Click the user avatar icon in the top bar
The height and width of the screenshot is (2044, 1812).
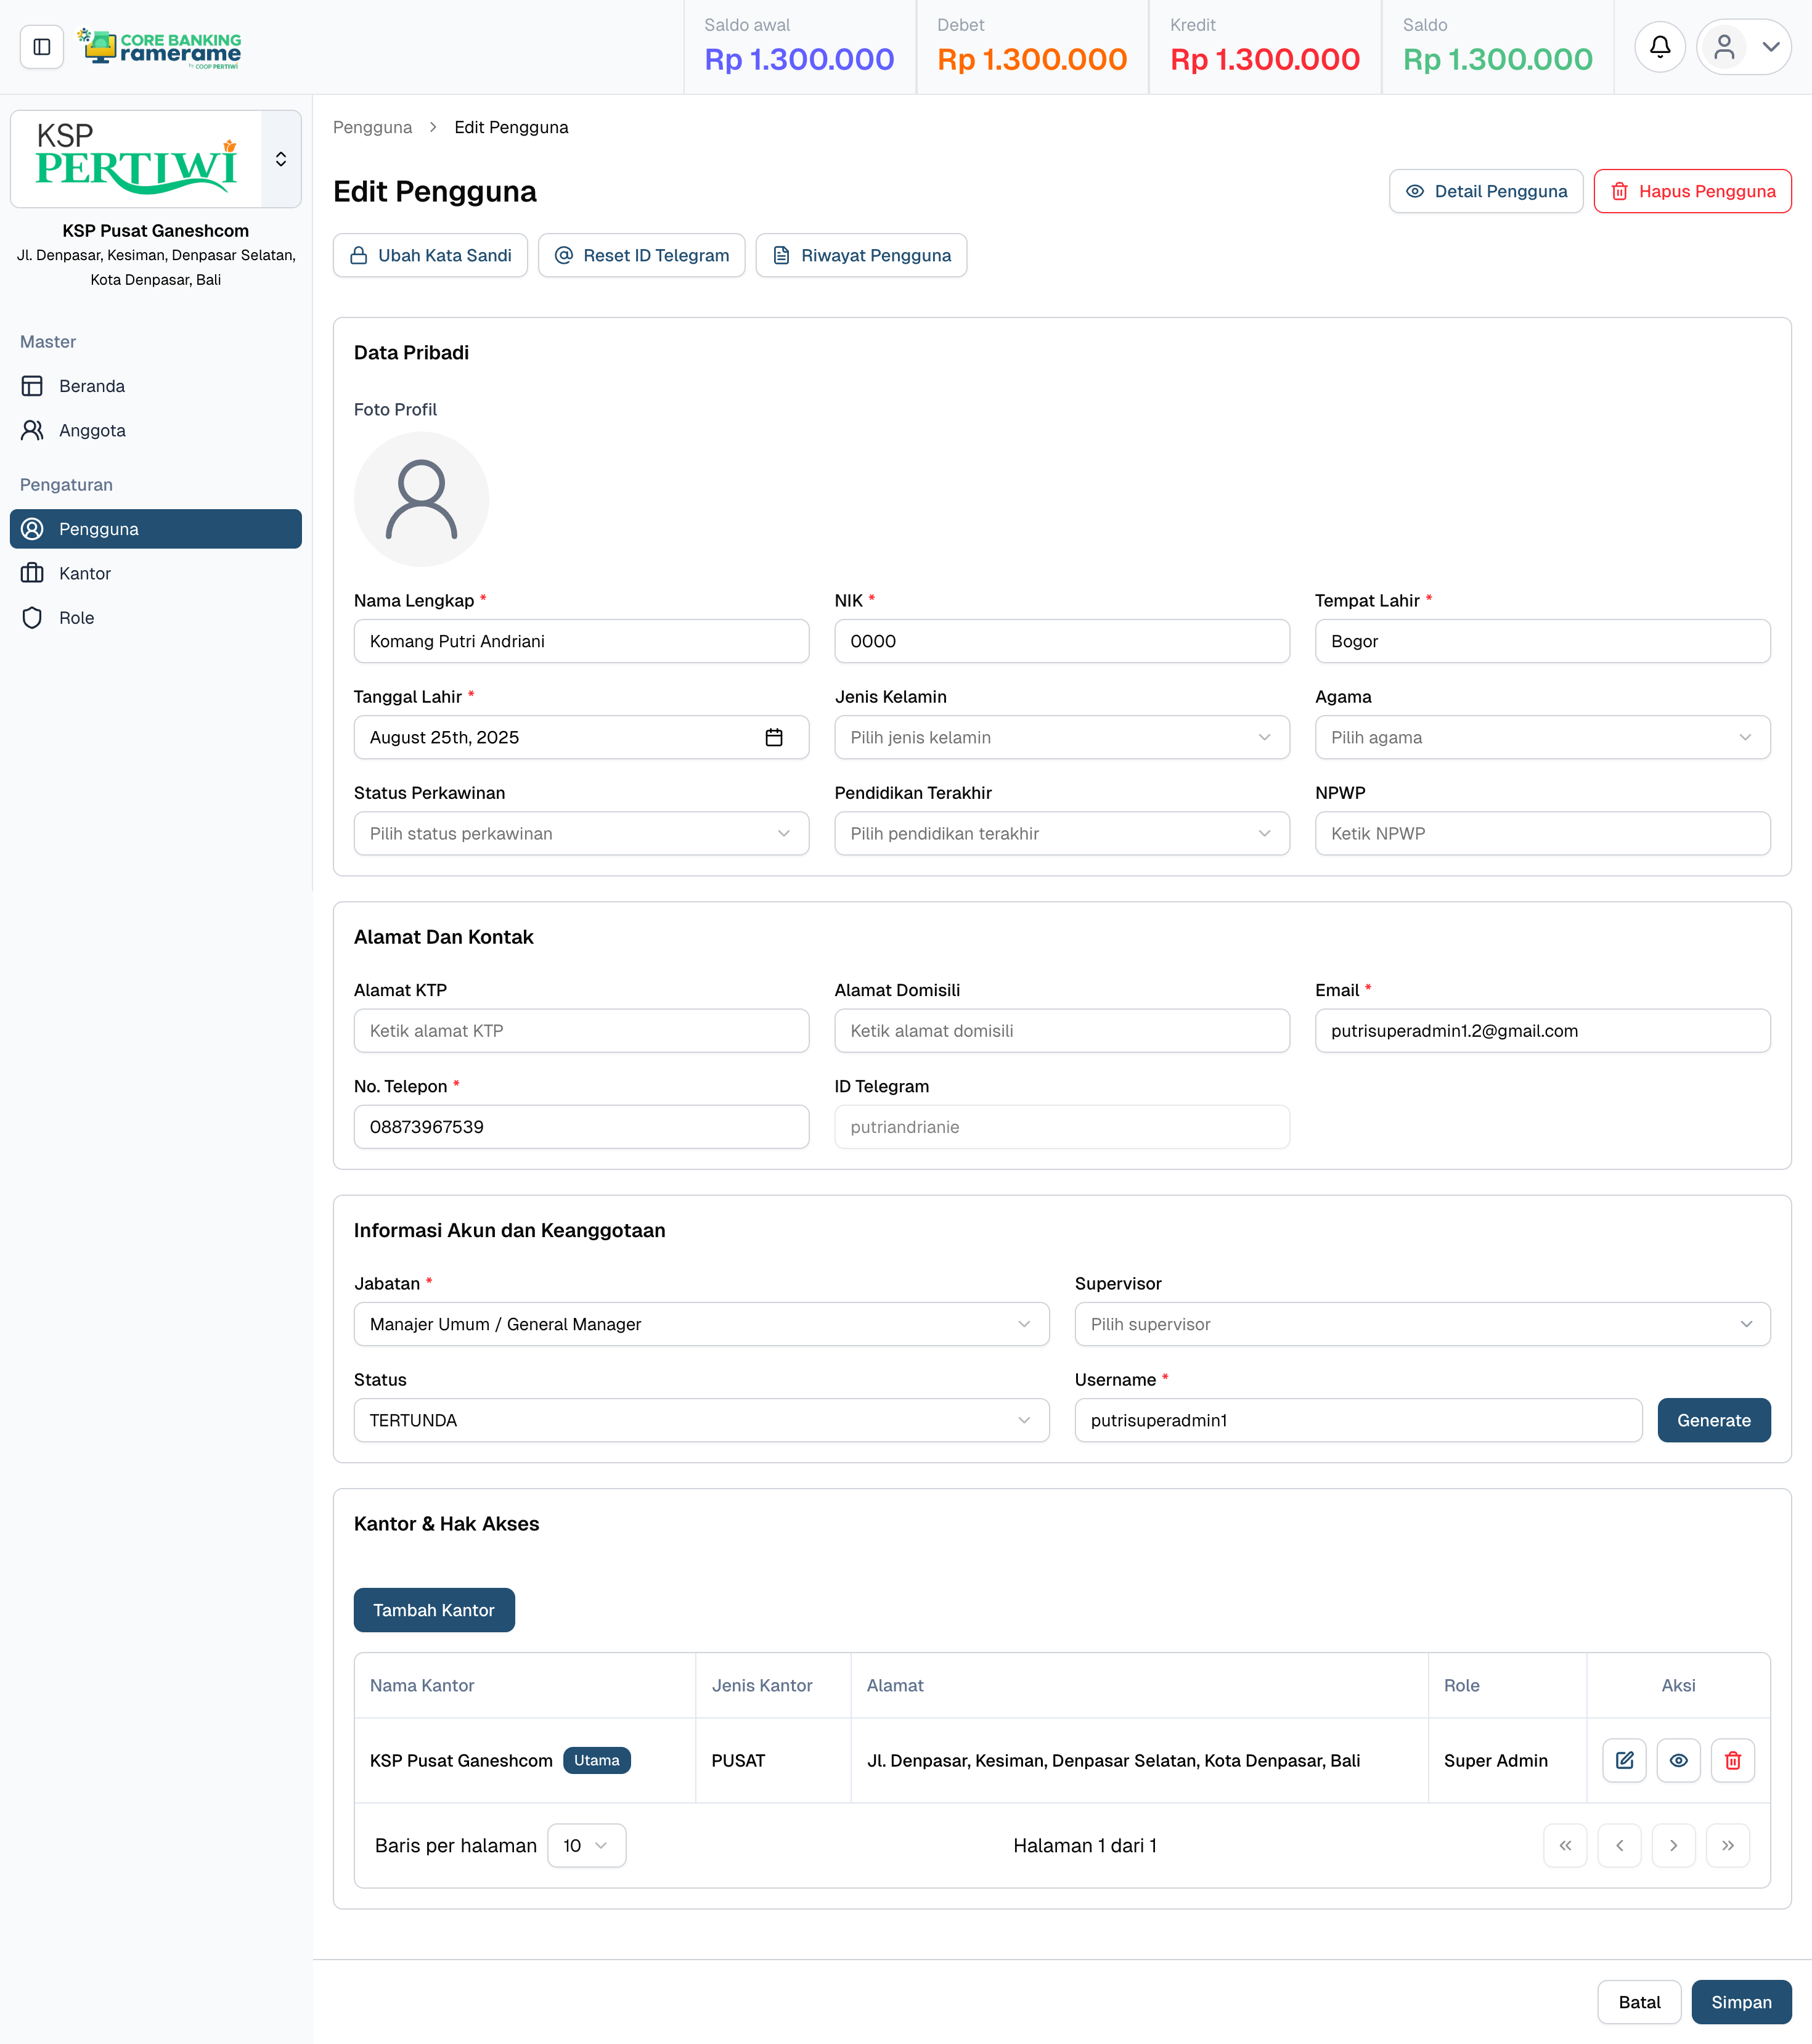tap(1725, 46)
